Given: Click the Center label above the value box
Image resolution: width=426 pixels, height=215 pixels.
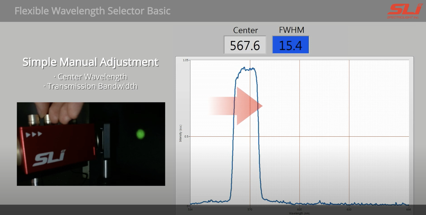Looking at the screenshot, I should (245, 30).
